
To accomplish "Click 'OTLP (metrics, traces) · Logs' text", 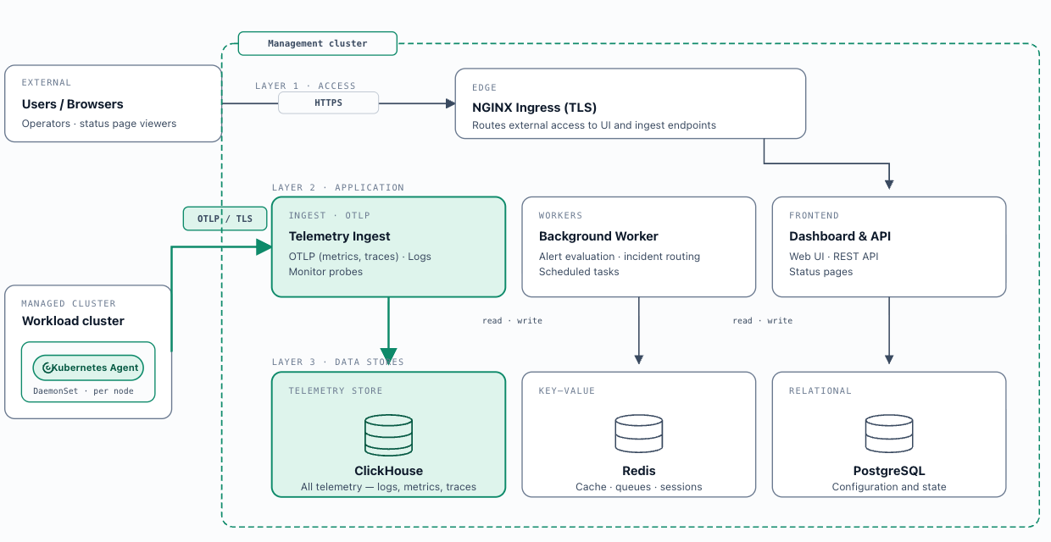I will coord(359,257).
